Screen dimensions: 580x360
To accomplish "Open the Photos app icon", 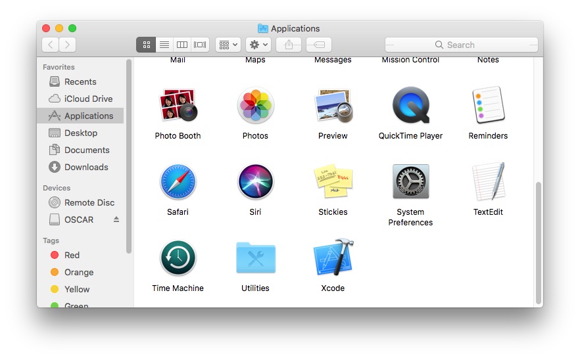I will pos(255,105).
